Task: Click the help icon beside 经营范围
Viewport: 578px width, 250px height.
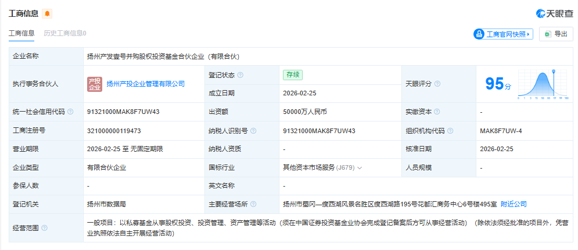Action: (x=44, y=228)
